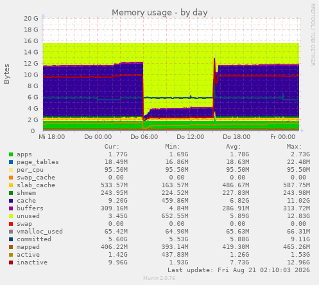Click the cache min value 459.86M
Viewport: 319px width, 285px height.
tap(175, 201)
